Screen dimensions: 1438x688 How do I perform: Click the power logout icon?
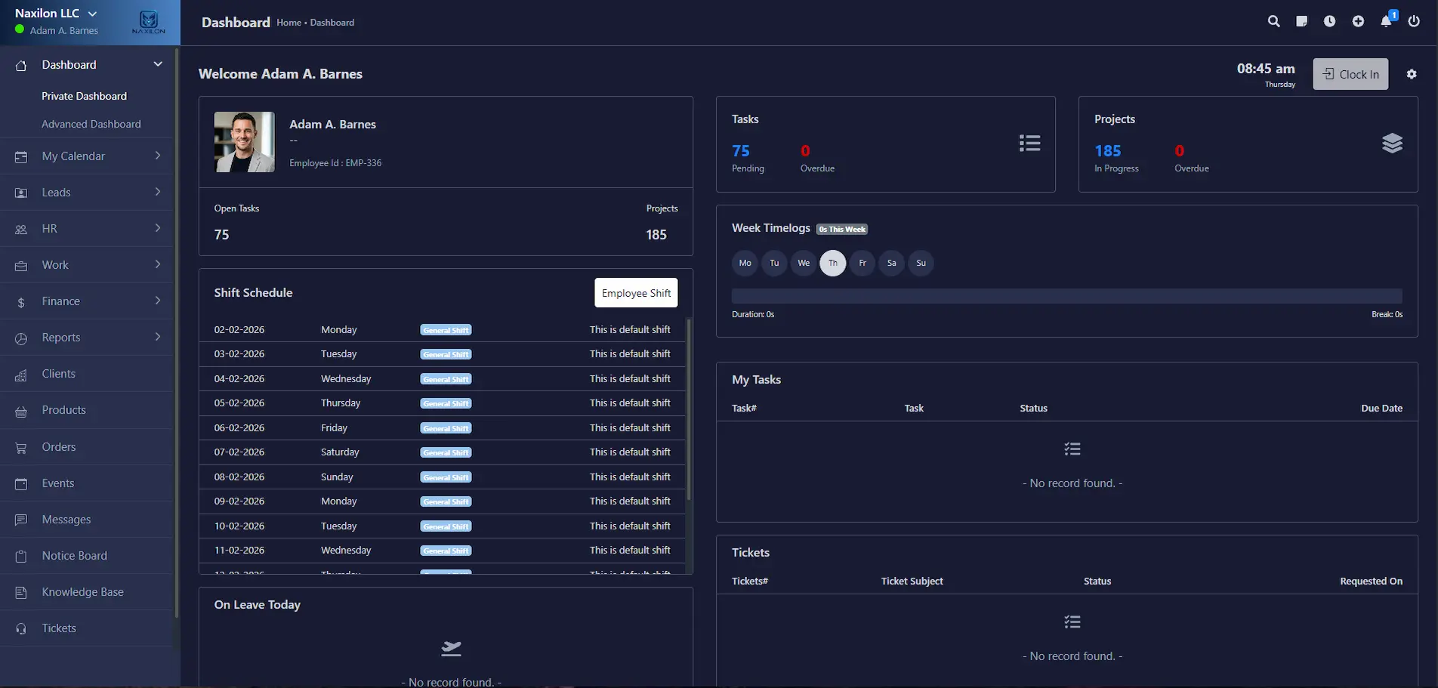click(x=1414, y=21)
